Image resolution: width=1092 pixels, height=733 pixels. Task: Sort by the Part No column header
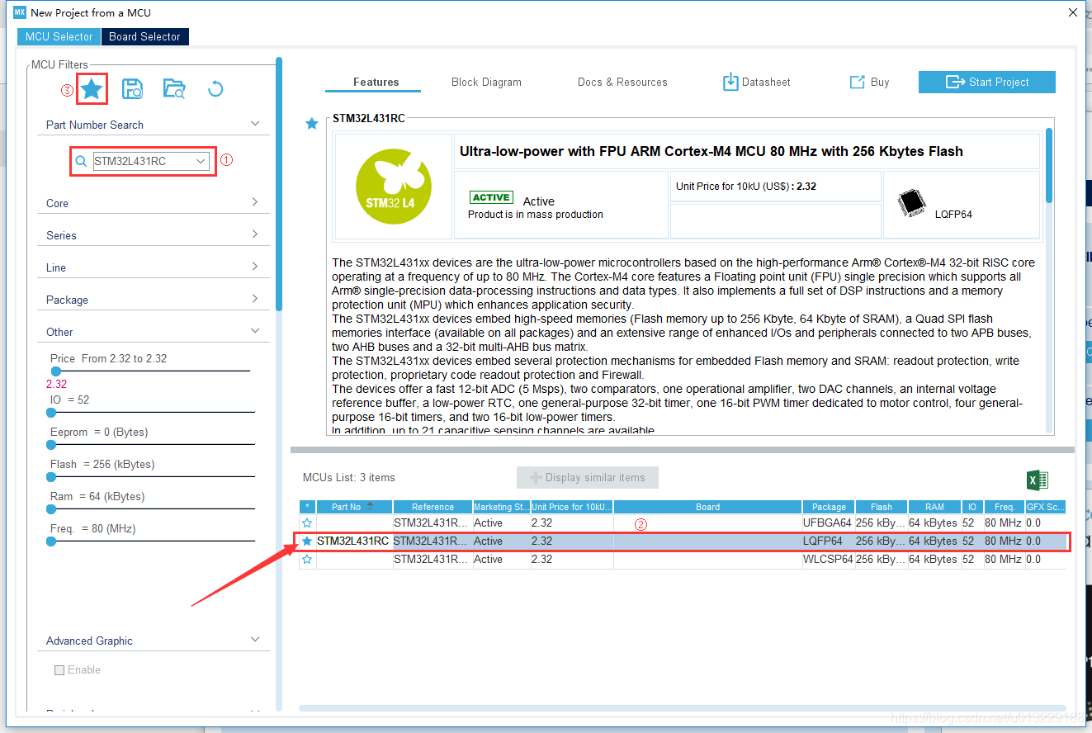coord(354,507)
